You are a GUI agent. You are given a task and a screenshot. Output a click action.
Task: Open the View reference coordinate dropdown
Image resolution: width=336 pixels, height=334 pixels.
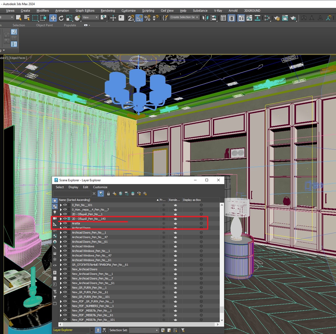90,17
